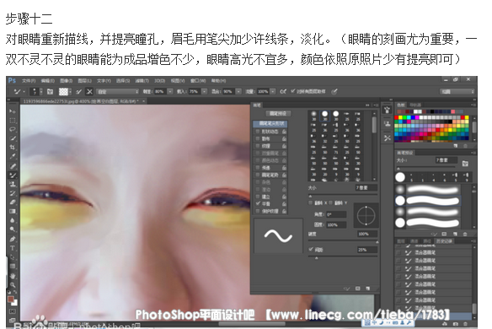This screenshot has width=492, height=329.
Task: Enable airbrush mode in options bar
Action: click(x=283, y=91)
